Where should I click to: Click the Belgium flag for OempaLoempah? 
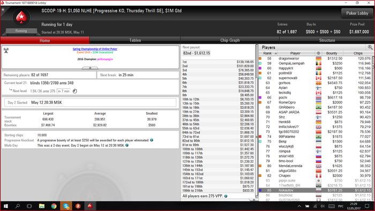click(318, 63)
